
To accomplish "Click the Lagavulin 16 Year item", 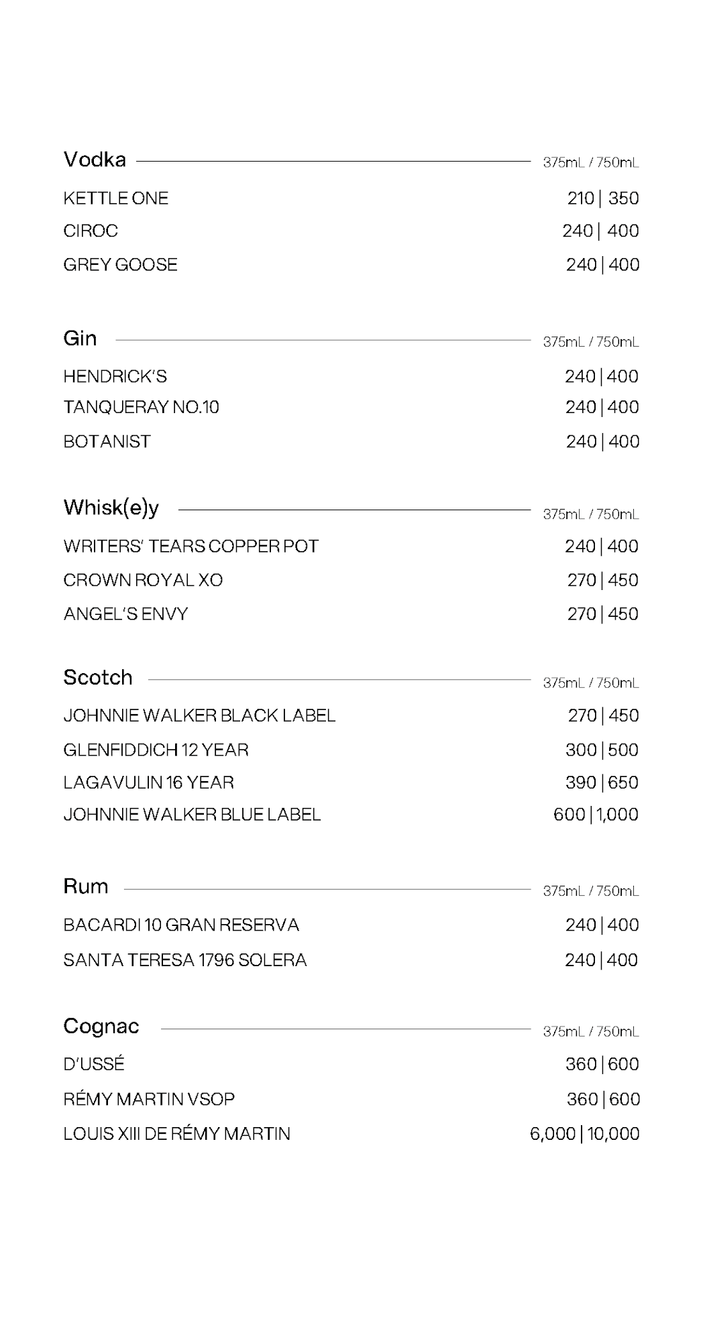I will (x=148, y=782).
